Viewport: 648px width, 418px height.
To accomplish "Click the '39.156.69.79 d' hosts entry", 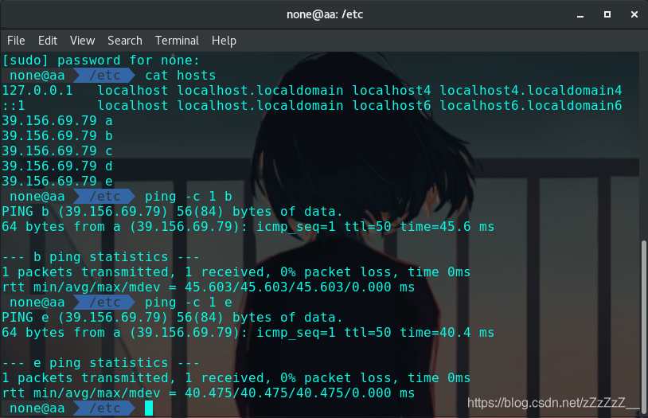I will tap(57, 166).
